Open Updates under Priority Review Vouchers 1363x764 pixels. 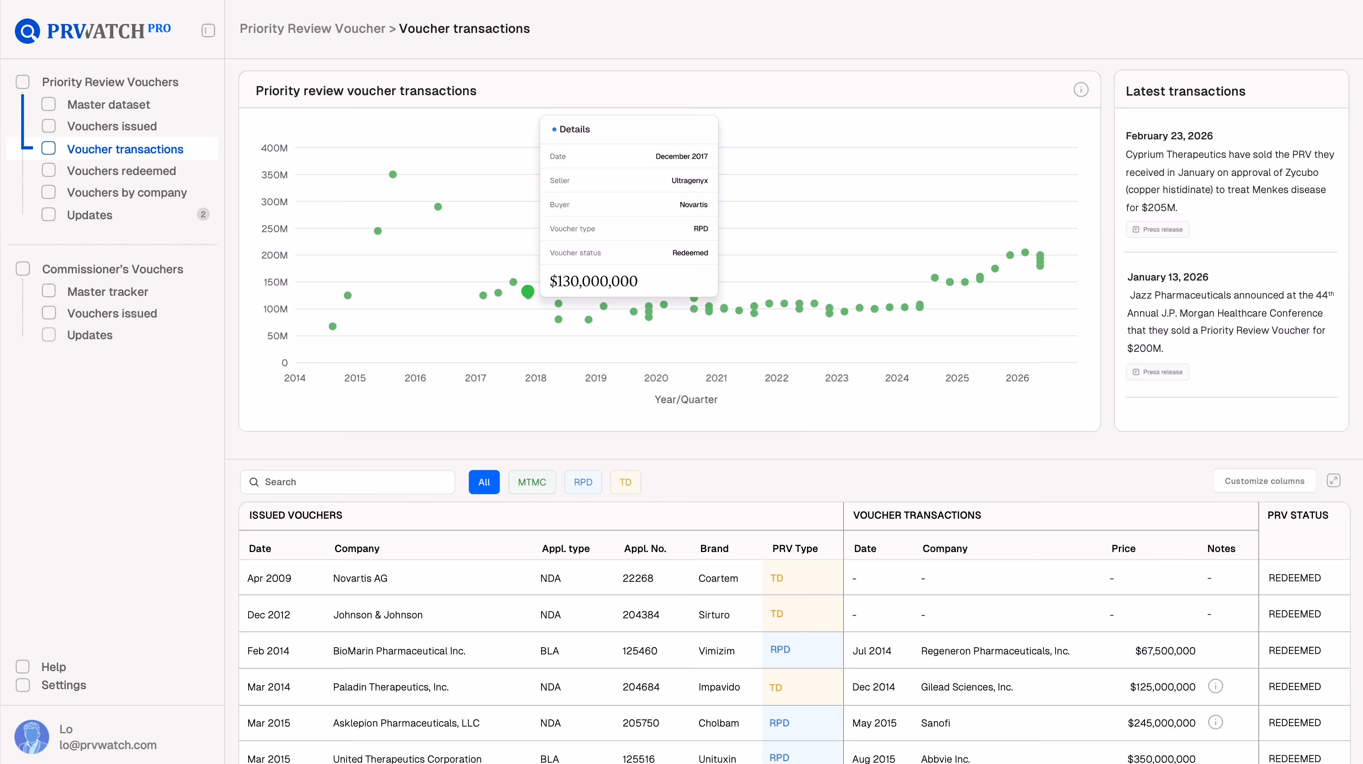pyautogui.click(x=89, y=215)
